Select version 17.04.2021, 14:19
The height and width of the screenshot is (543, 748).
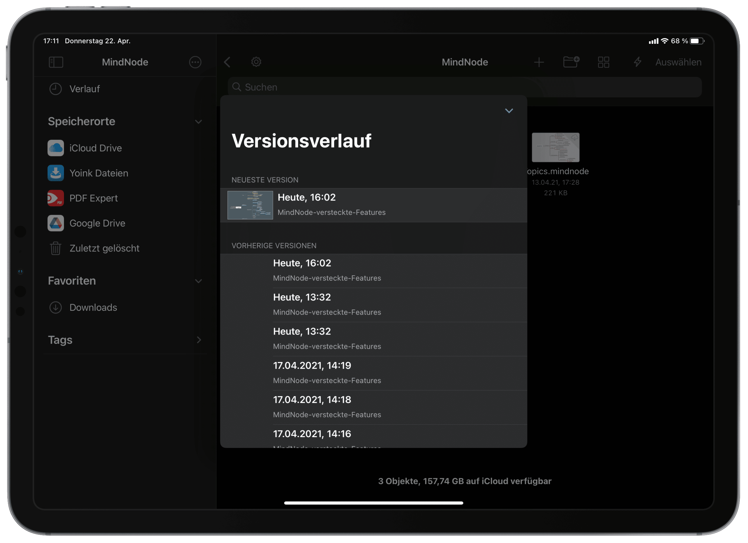click(x=373, y=373)
